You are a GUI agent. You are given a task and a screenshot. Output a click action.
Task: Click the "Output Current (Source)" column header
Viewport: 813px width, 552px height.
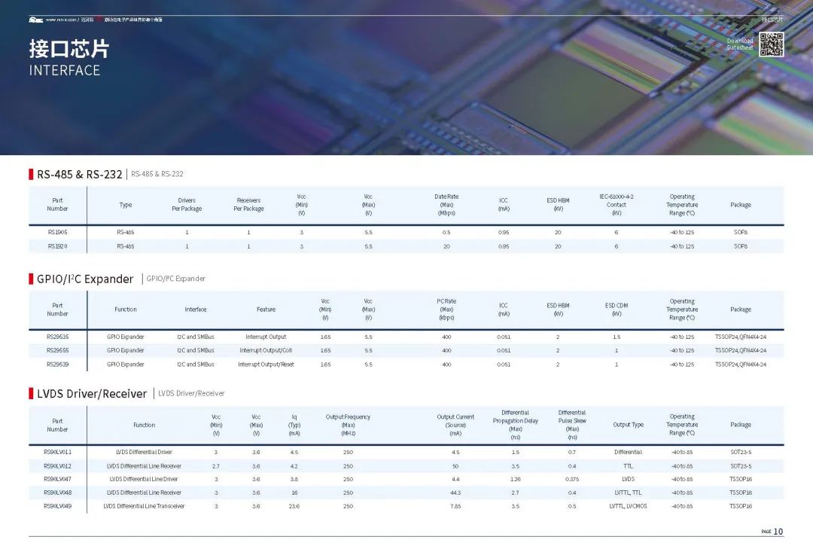(x=455, y=425)
